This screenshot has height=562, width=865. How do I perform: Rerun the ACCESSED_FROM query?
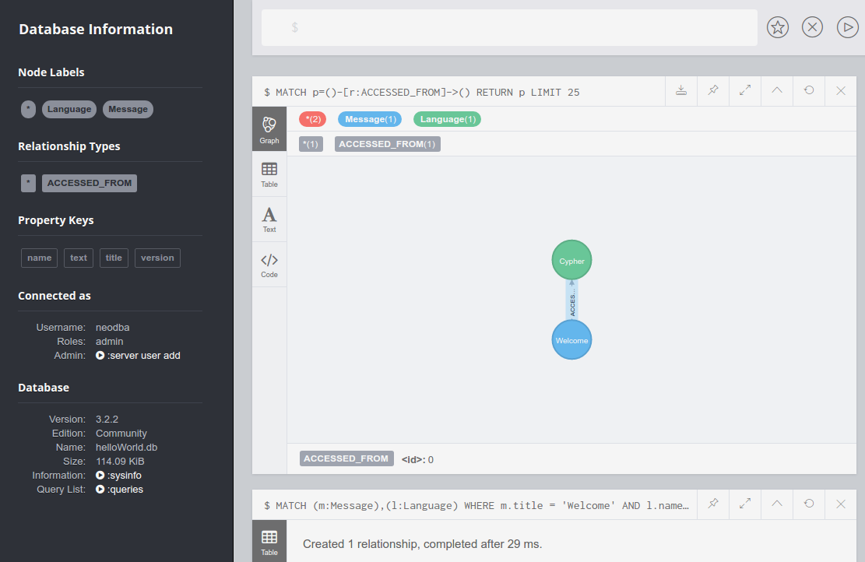pyautogui.click(x=809, y=90)
